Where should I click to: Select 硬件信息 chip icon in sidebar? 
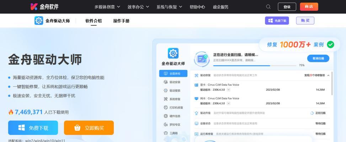point(166,116)
